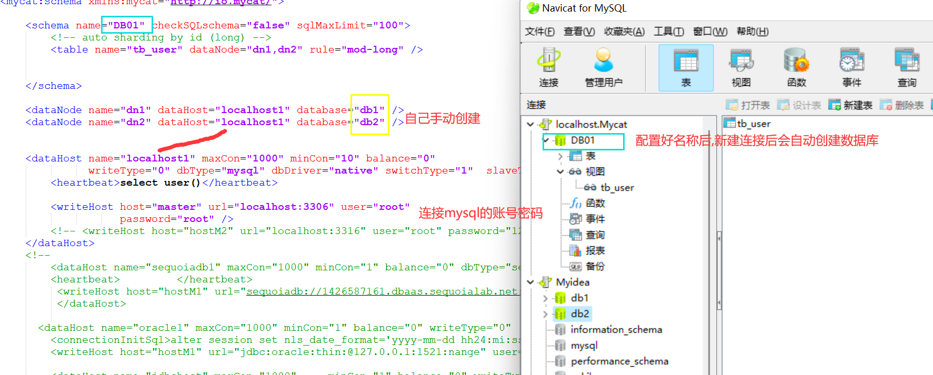Screen dimensions: 933x375
Task: Open the 文件(F) menu
Action: click(x=540, y=32)
